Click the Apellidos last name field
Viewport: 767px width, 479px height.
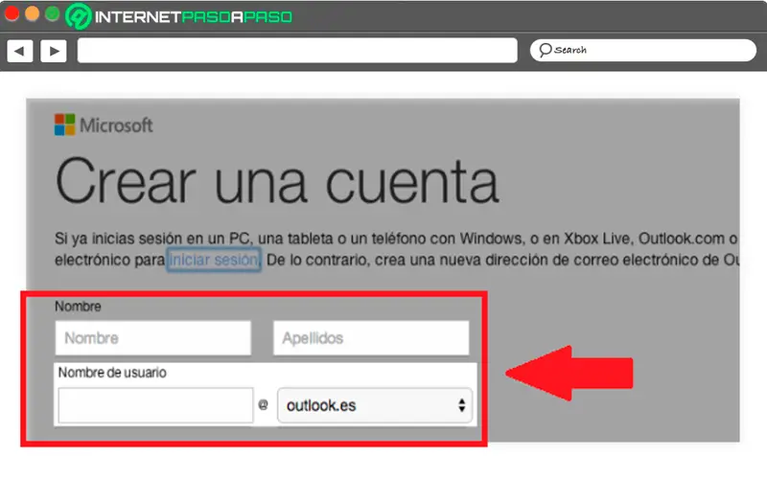coord(371,338)
